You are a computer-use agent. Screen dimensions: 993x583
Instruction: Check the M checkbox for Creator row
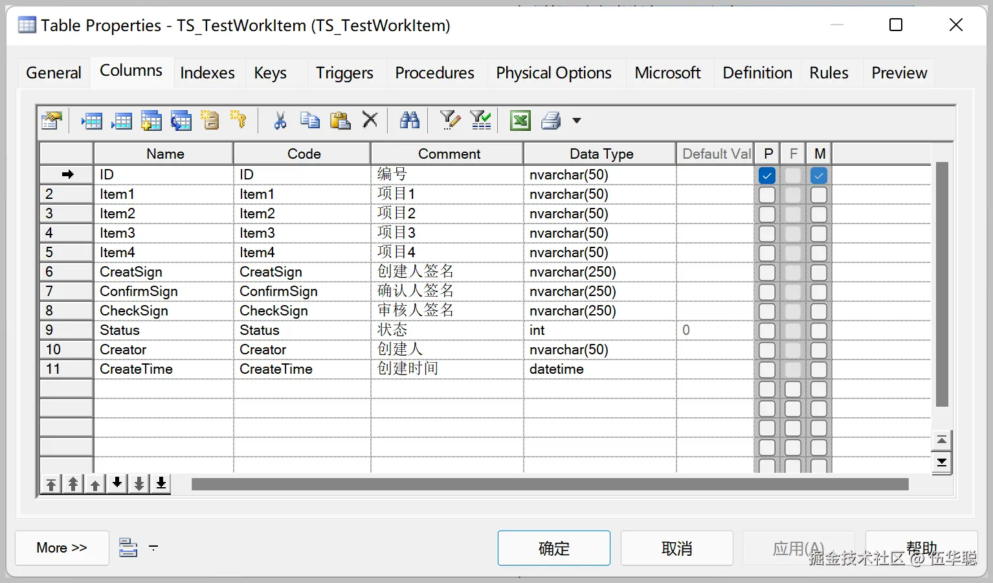tap(819, 350)
